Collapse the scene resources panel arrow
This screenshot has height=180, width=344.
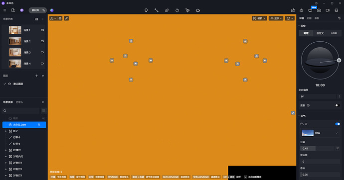coord(43,102)
